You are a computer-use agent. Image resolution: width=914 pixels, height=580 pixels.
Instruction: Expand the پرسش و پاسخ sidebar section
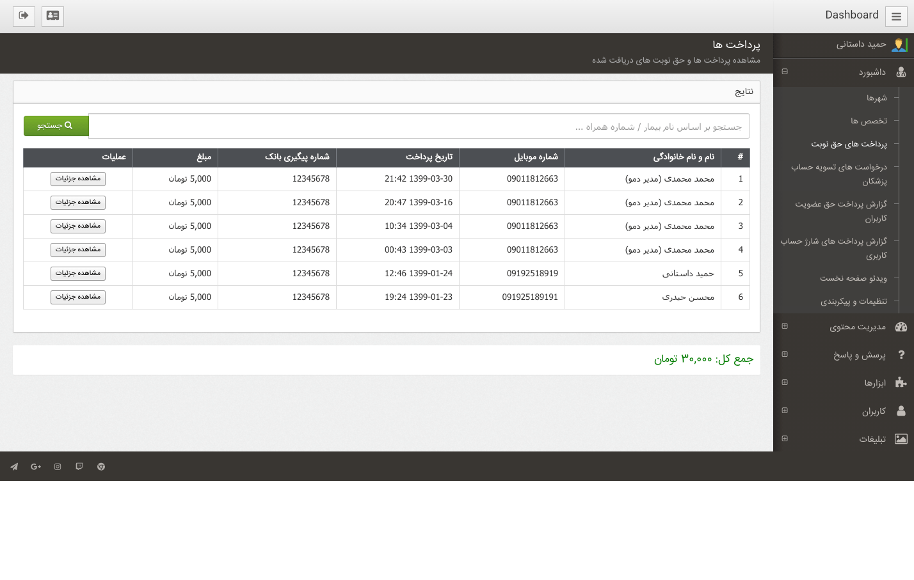785,354
